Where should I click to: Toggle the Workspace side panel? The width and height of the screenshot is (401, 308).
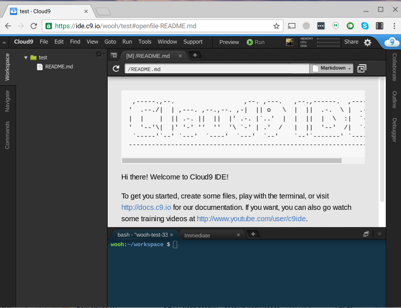[7, 67]
